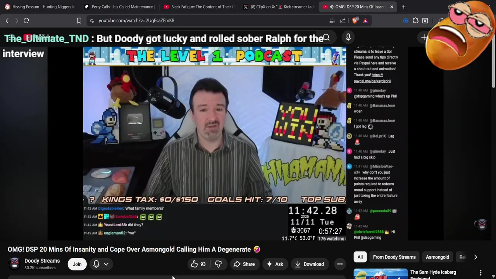Close the OMG! DSP 20 Mins tab

click(391, 7)
